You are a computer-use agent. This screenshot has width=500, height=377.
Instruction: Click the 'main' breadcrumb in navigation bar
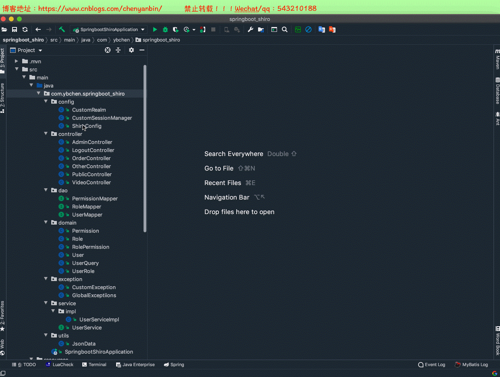(69, 40)
